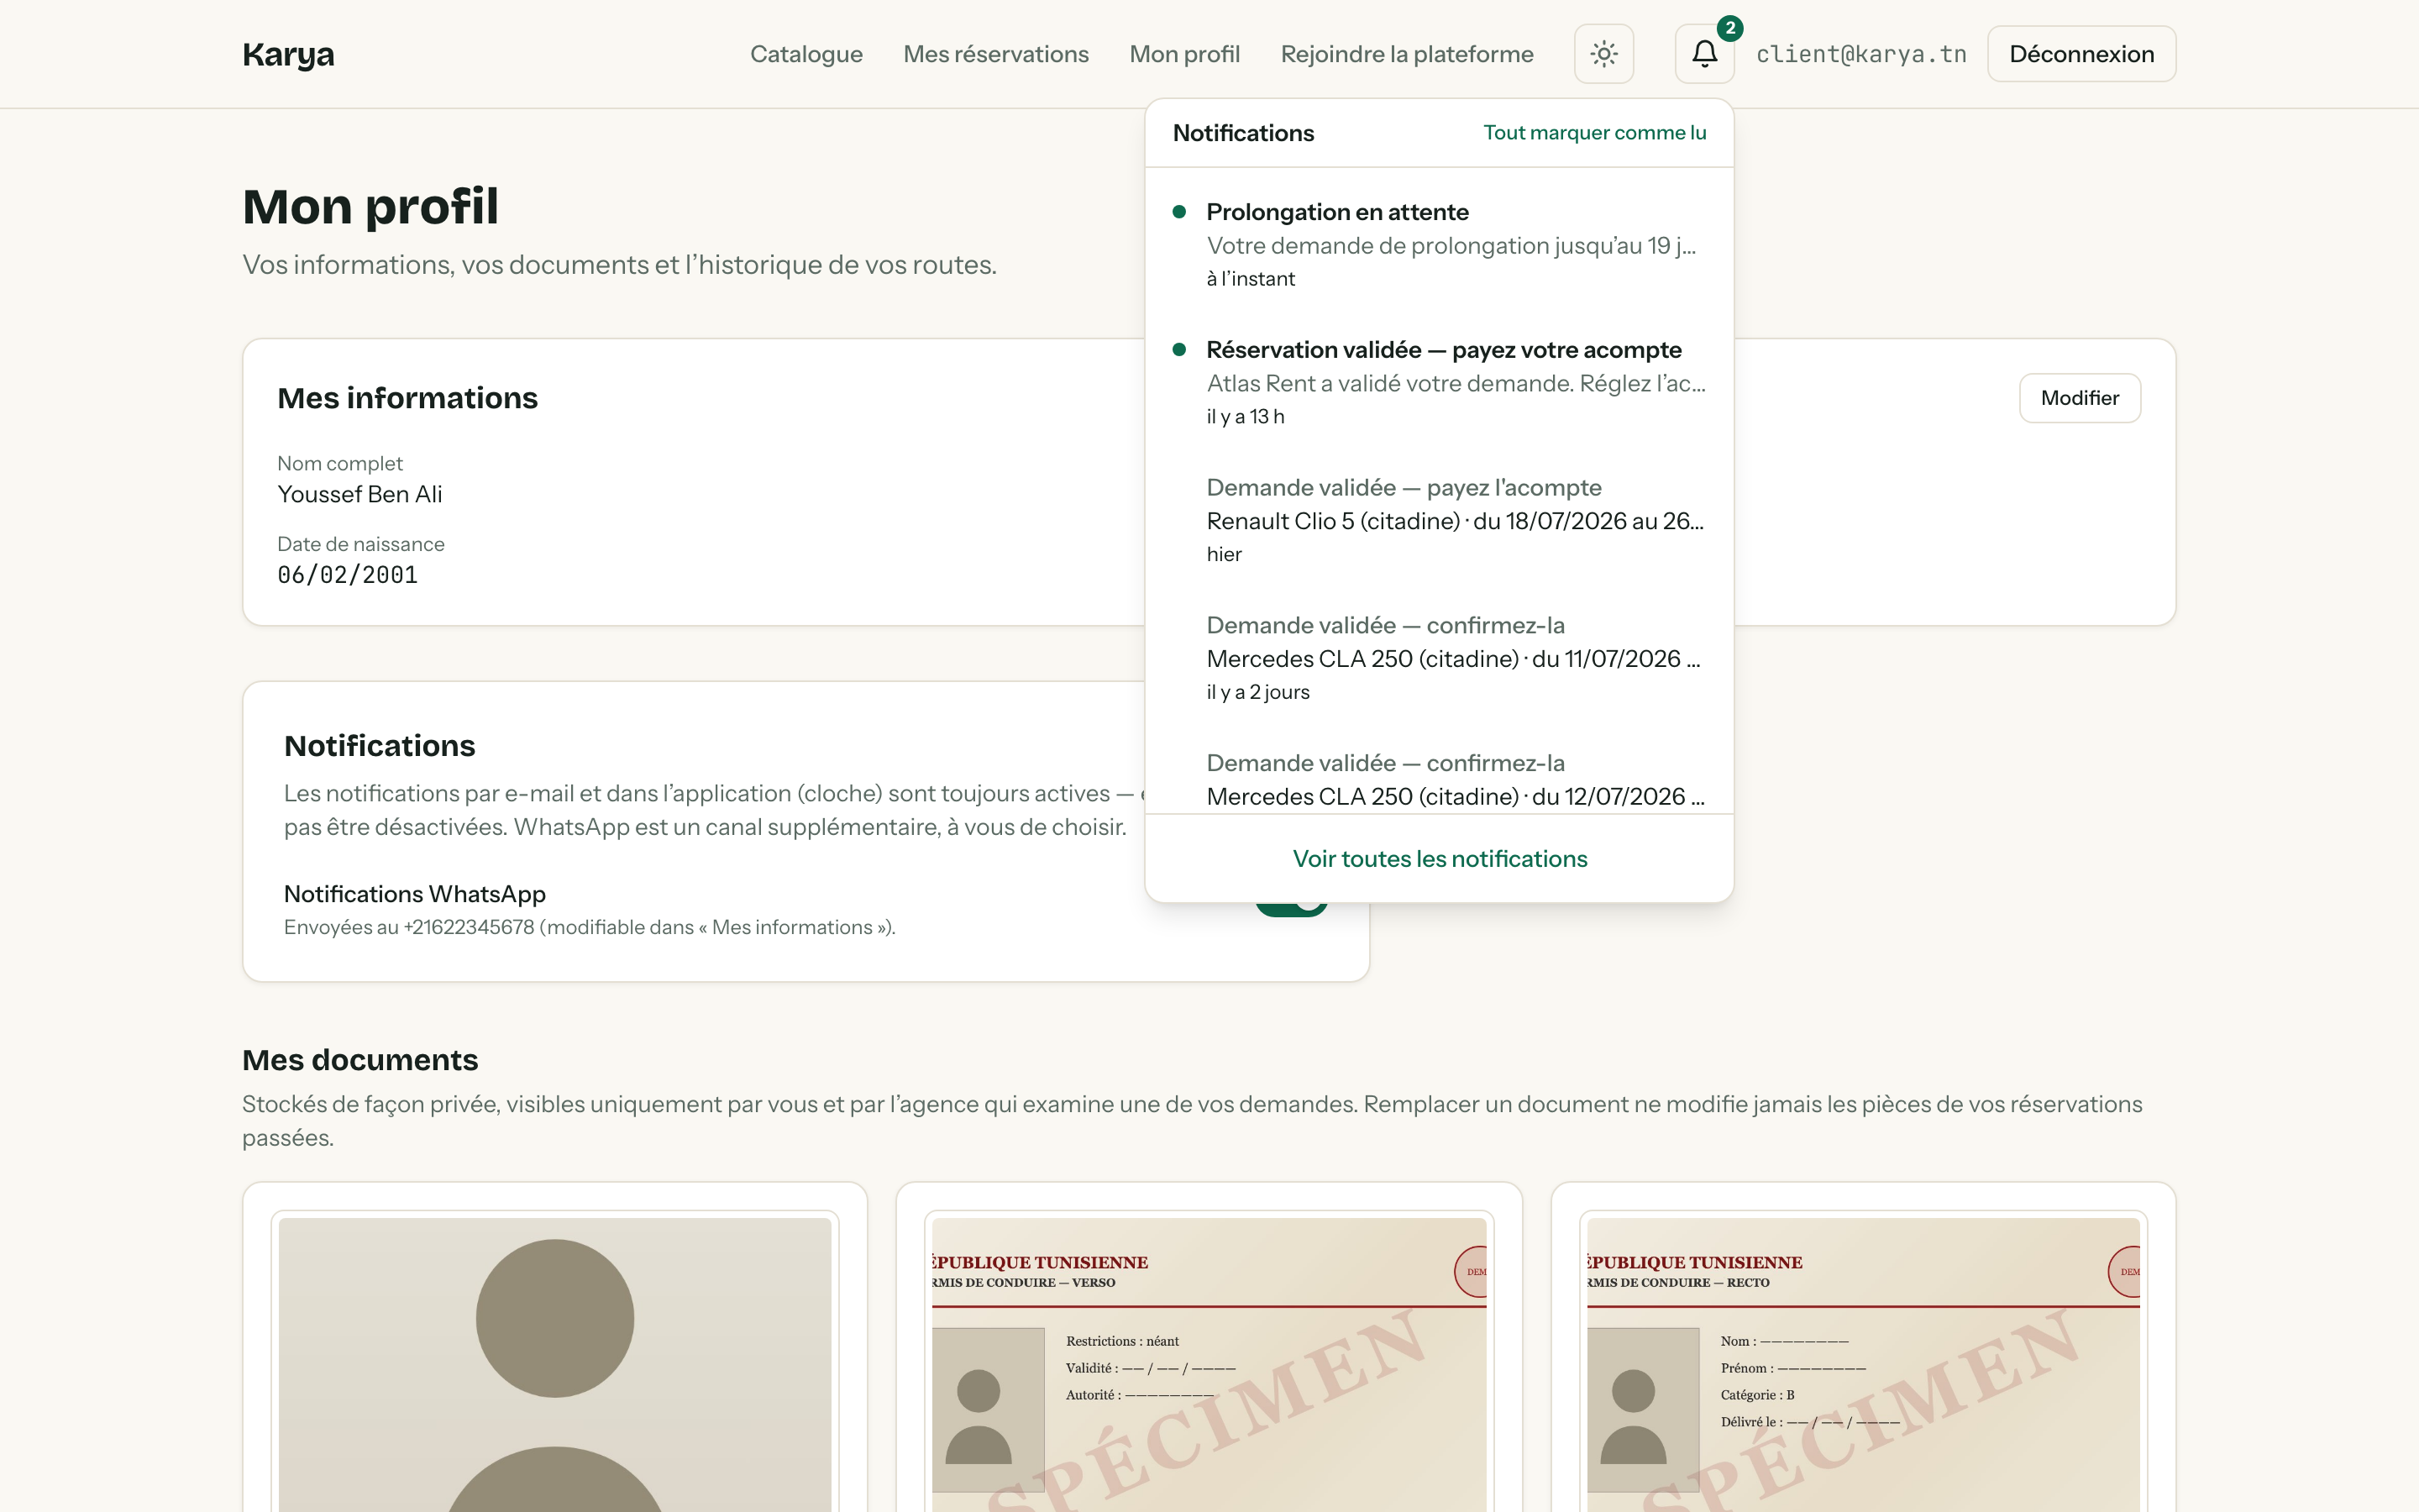Click the notification bell icon

pos(1704,54)
